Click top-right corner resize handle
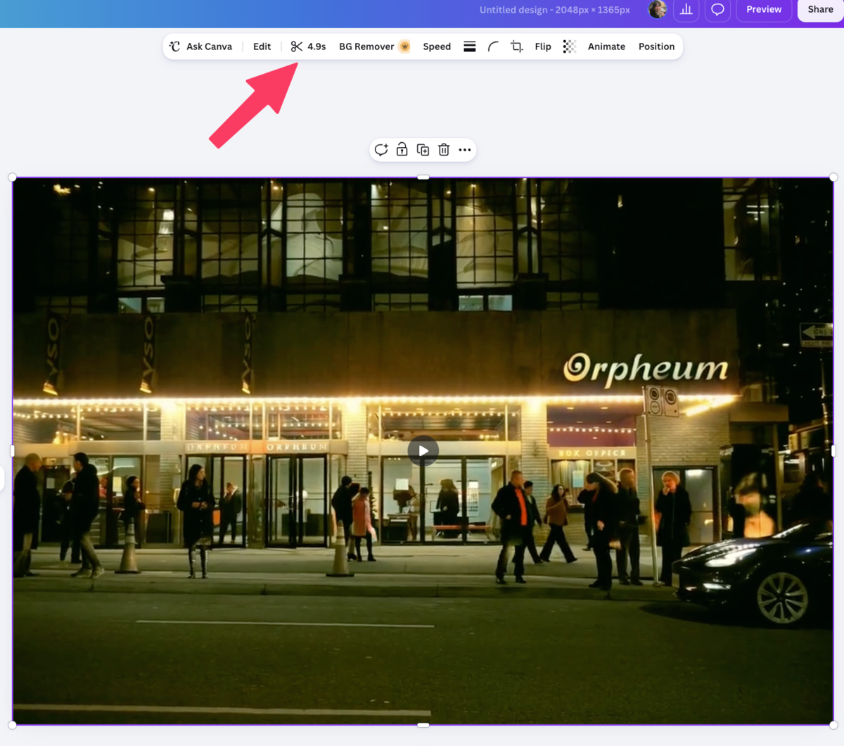This screenshot has width=844, height=746. click(833, 177)
